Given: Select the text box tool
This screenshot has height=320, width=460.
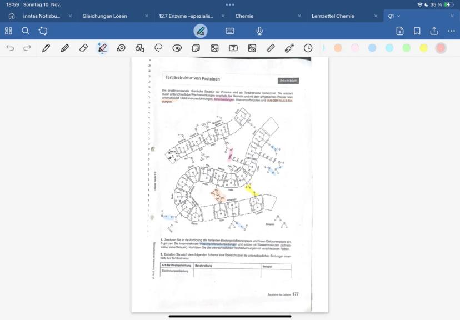Looking at the screenshot, I should [233, 48].
